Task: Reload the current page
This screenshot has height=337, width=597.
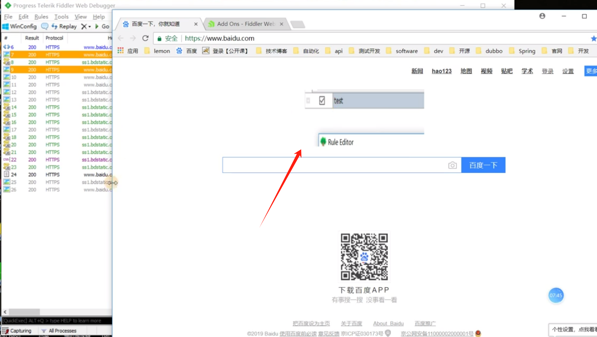Action: pyautogui.click(x=145, y=38)
